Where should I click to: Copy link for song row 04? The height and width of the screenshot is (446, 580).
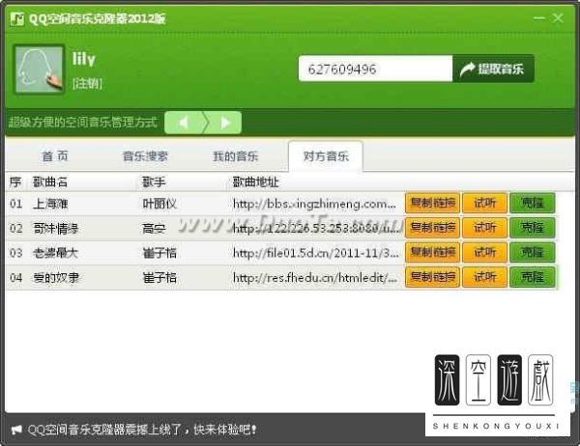432,277
